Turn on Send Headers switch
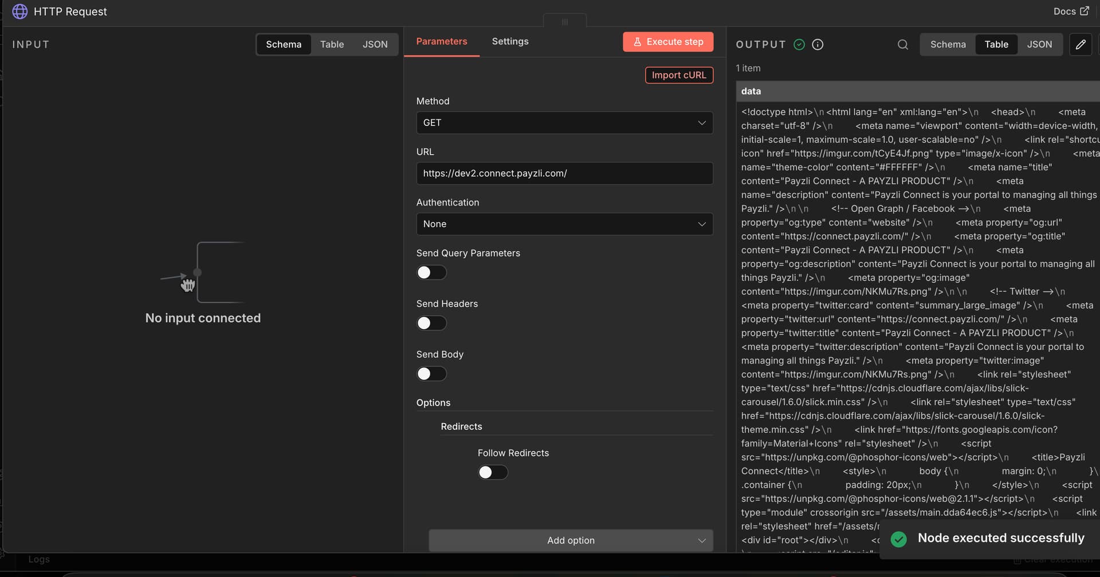Viewport: 1100px width, 577px height. pos(431,323)
